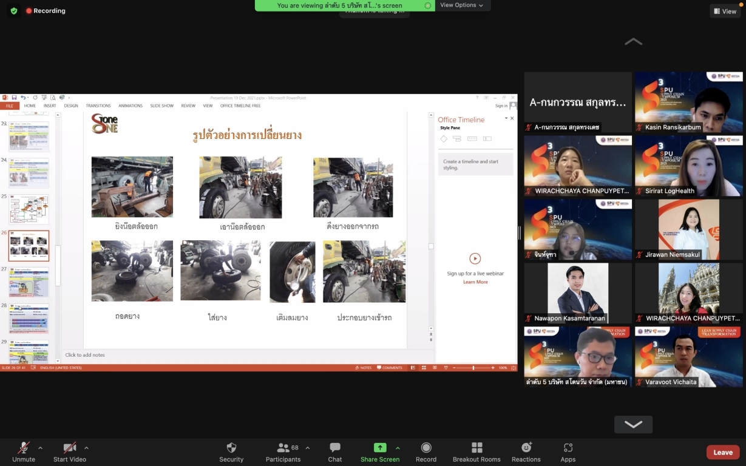The image size is (746, 466).
Task: Close the Office Timeline pane
Action: click(x=512, y=118)
